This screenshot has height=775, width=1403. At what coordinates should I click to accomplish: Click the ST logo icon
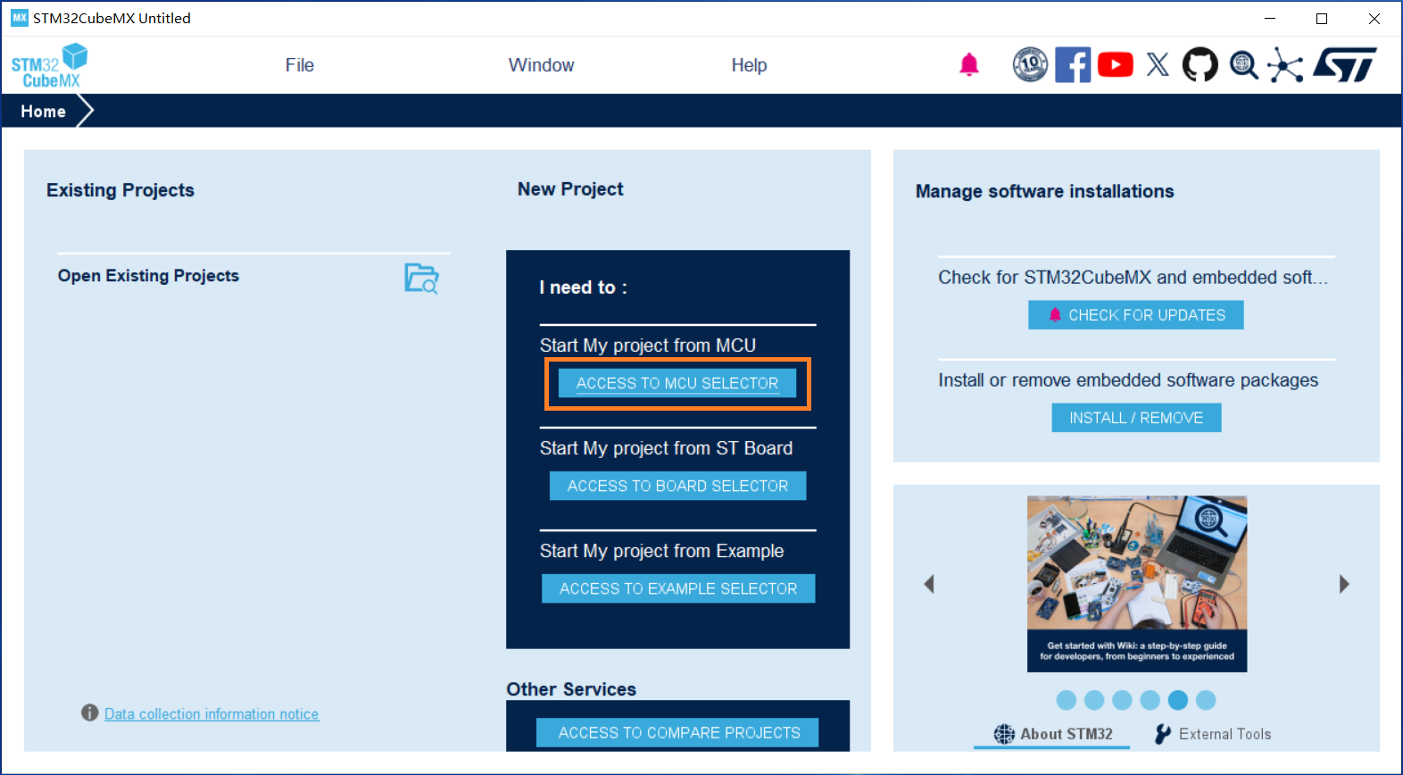pos(1345,64)
